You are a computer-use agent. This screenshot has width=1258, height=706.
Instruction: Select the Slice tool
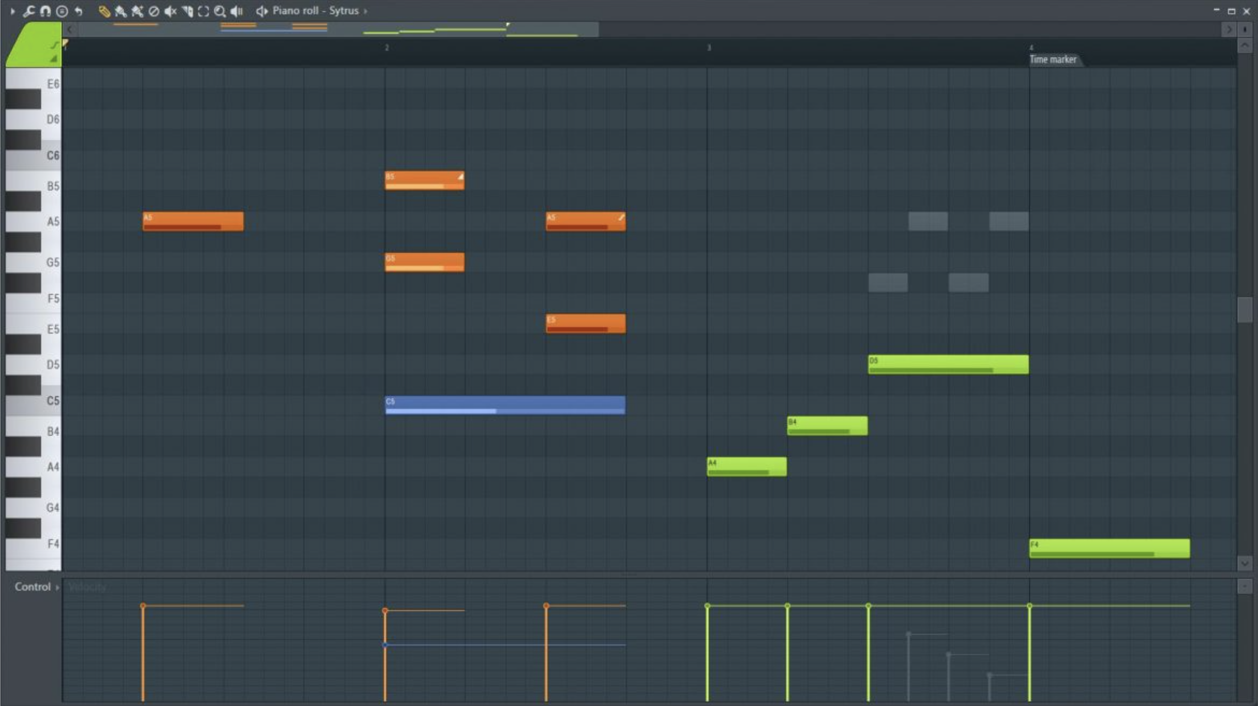tap(187, 11)
